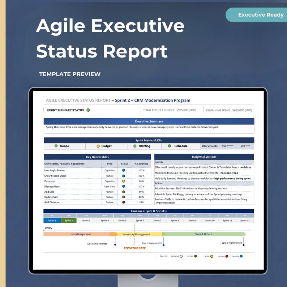Select the Sprint 9 cell
Image resolution: width=287 pixels, height=287 pixels.
[x=192, y=220]
